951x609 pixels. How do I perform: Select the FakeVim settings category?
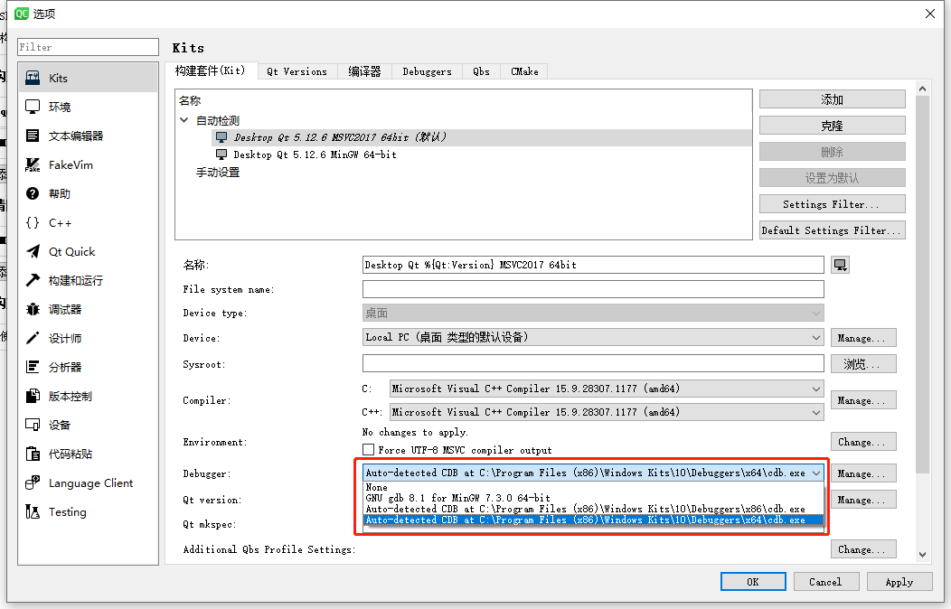point(62,164)
